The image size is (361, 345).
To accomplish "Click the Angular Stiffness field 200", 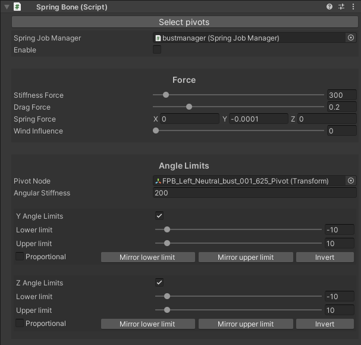I will pos(255,193).
